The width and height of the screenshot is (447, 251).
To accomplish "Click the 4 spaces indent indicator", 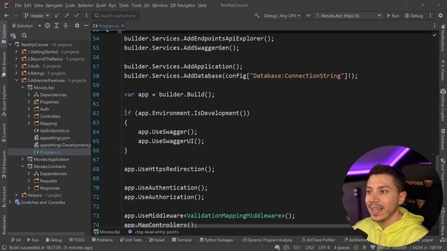I will point(342,248).
